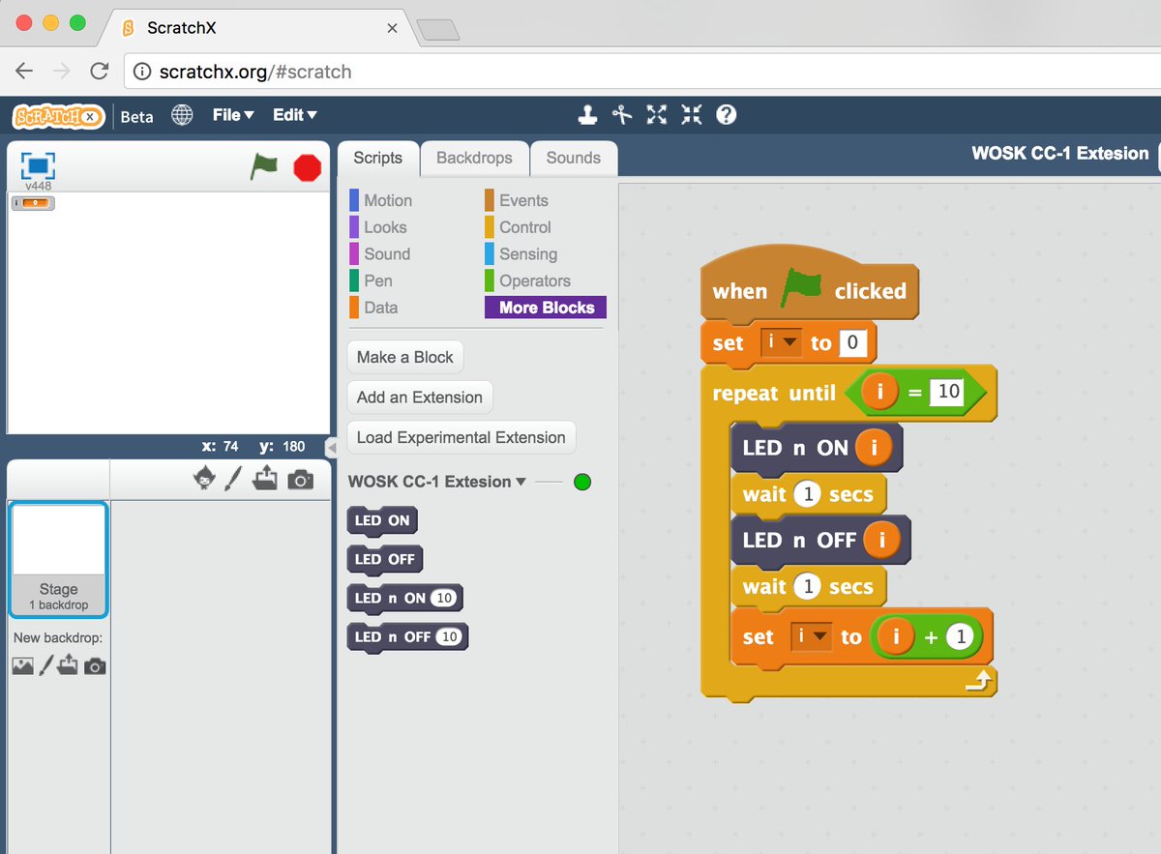Click the 0 value field in set i block
Image resolution: width=1161 pixels, height=854 pixels.
click(x=852, y=342)
